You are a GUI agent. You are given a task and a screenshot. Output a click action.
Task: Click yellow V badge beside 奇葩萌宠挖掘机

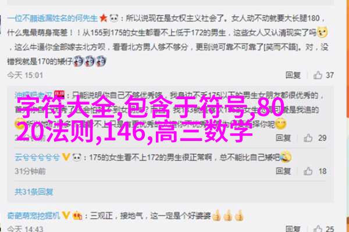click(x=66, y=215)
